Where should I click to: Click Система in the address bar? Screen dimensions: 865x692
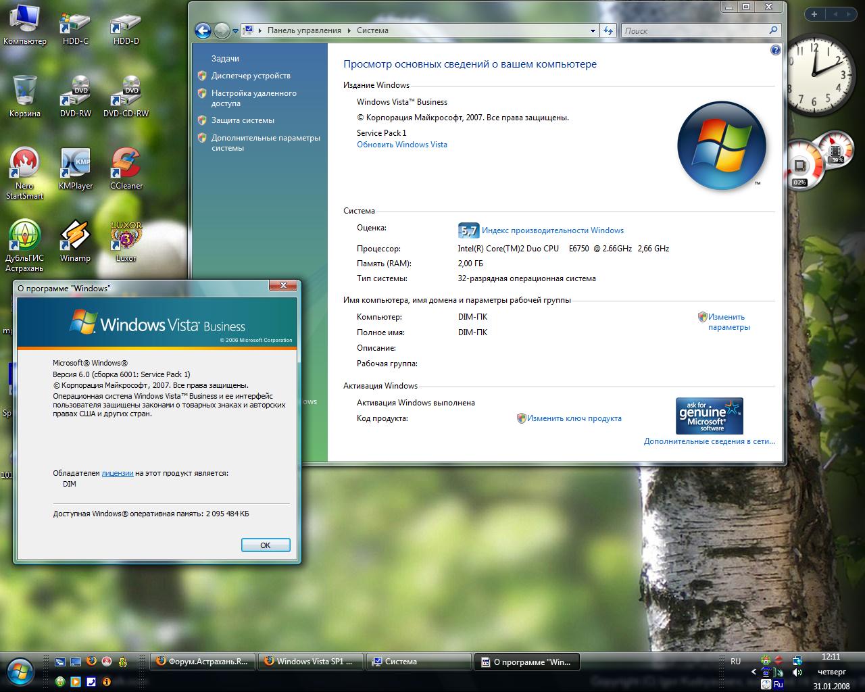372,30
